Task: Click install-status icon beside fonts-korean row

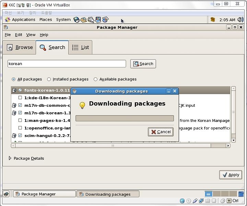Action: pyautogui.click(x=14, y=90)
